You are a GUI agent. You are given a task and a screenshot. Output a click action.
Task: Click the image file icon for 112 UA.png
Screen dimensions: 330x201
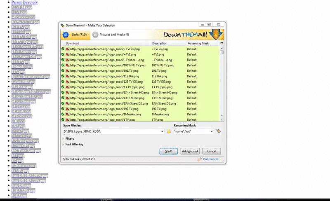67,76
